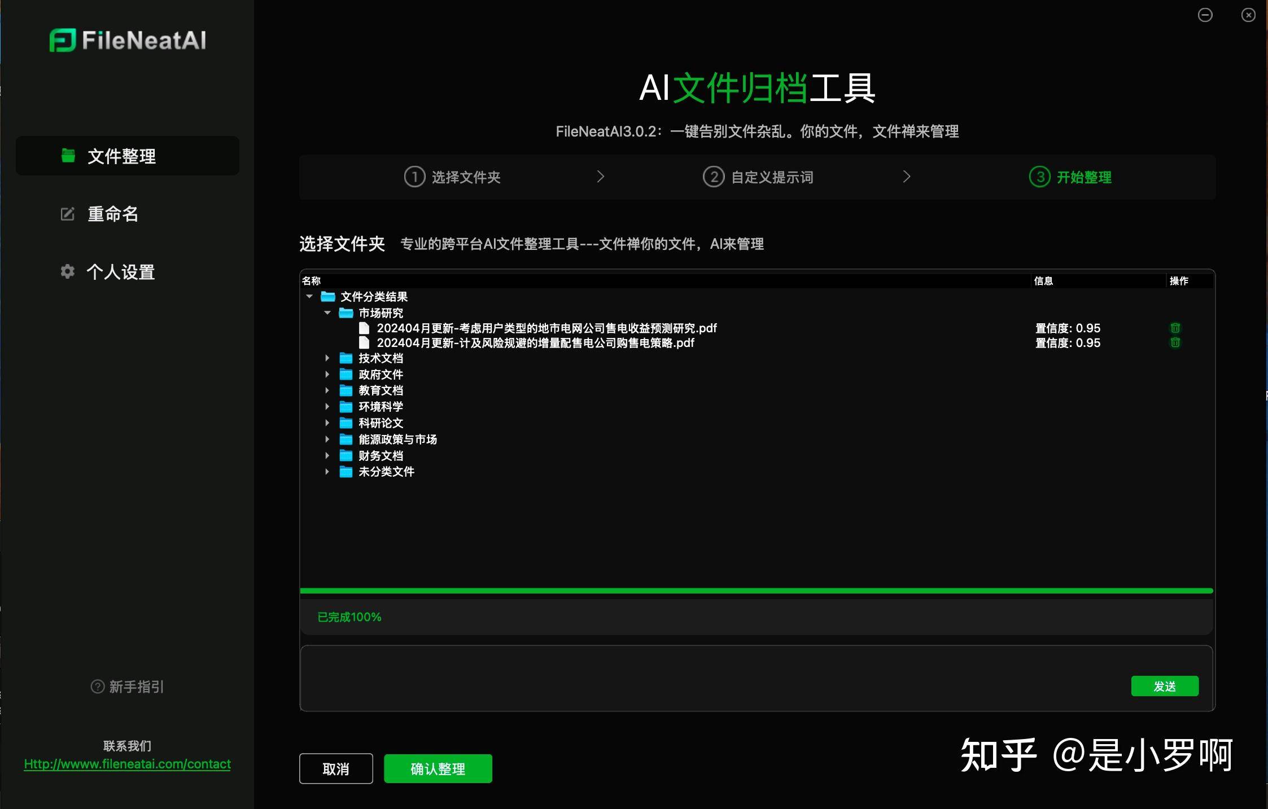Viewport: 1268px width, 809px height.
Task: Expand the 财务文档 folder
Action: (x=327, y=455)
